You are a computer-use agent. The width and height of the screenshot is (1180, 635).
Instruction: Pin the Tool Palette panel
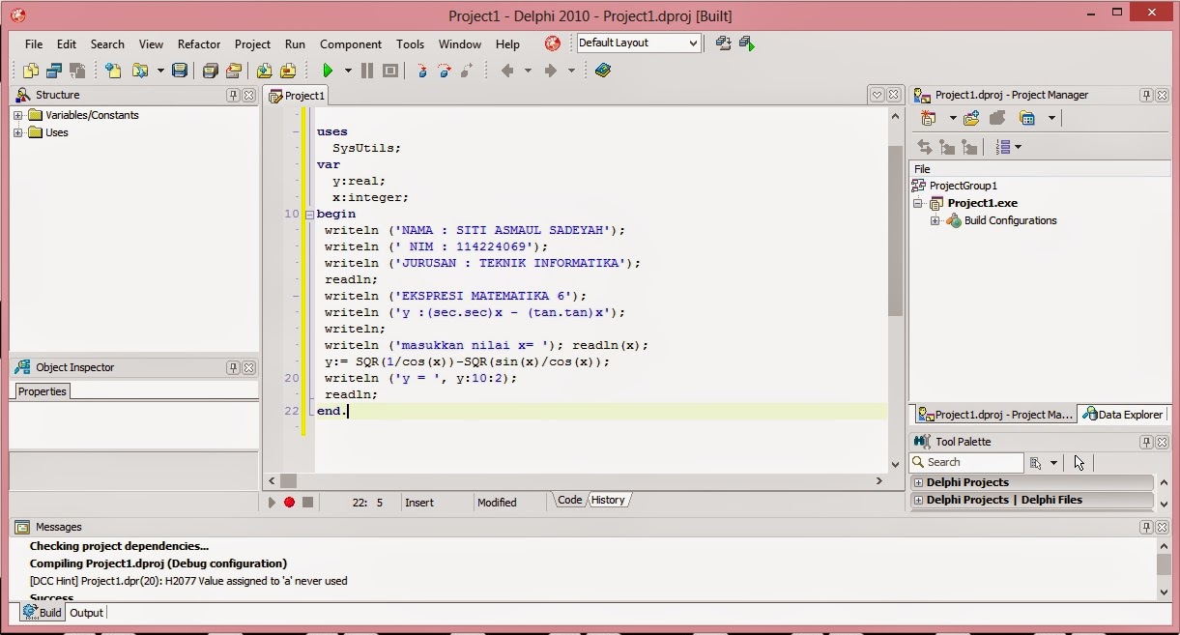tap(1146, 442)
